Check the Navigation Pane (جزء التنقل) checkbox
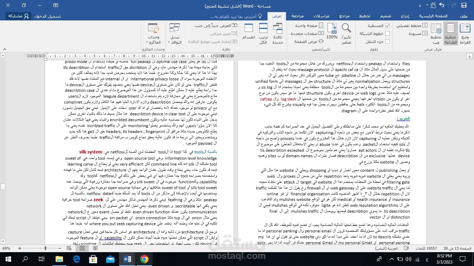This screenshot has width=474, height=266. pyautogui.click(x=387, y=42)
